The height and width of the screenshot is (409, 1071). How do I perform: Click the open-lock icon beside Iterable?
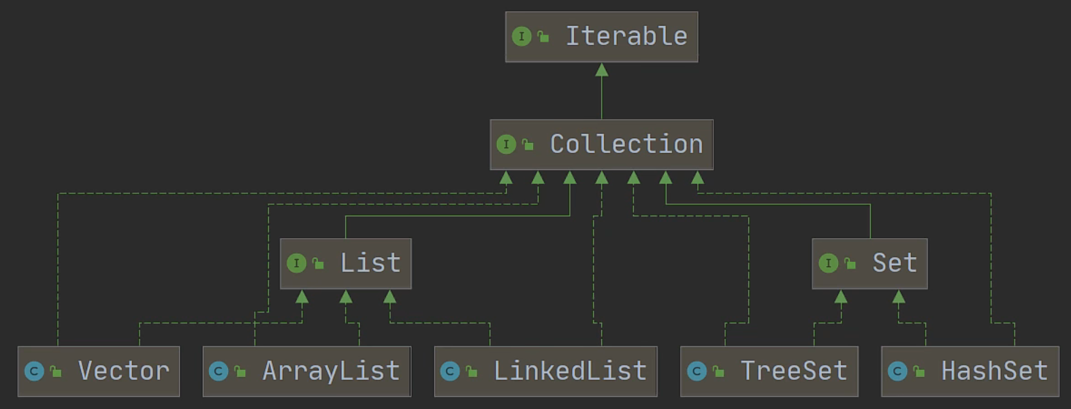pyautogui.click(x=543, y=37)
